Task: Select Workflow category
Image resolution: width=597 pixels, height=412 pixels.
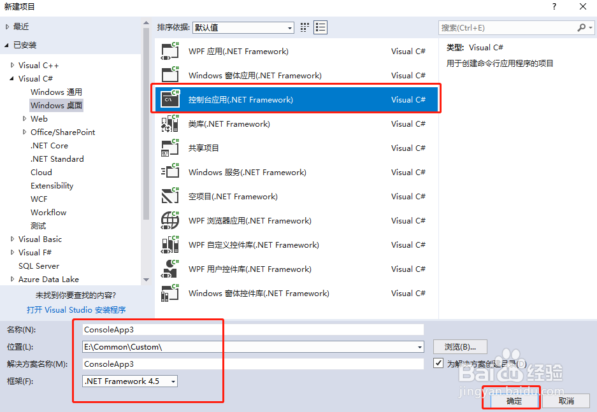Action: 48,212
